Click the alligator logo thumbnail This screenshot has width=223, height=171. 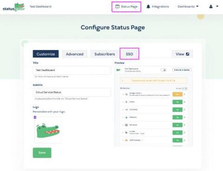pyautogui.click(x=48, y=130)
